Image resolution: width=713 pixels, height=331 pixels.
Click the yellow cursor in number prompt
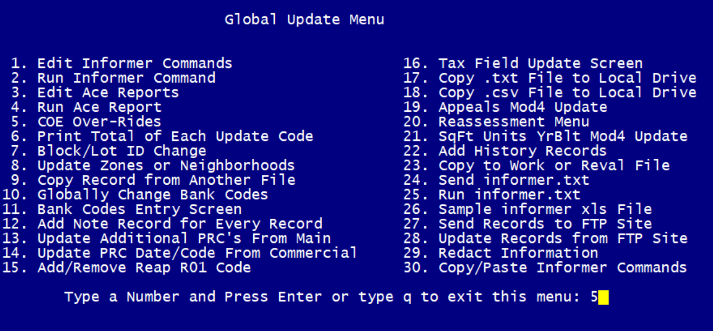pos(603,298)
